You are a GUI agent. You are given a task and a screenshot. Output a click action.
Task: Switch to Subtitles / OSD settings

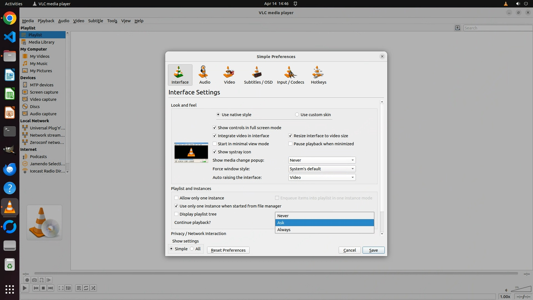click(258, 75)
